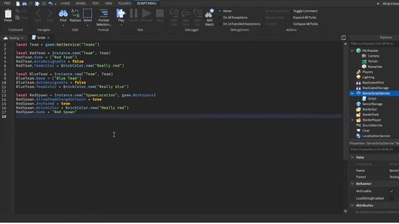Select On All Exceptions option

tap(235, 17)
